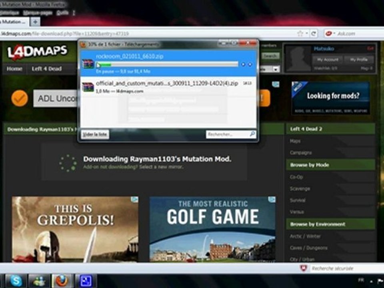This screenshot has height=288, width=384.
Task: Click Browse by Mode header
Action: tap(330, 165)
